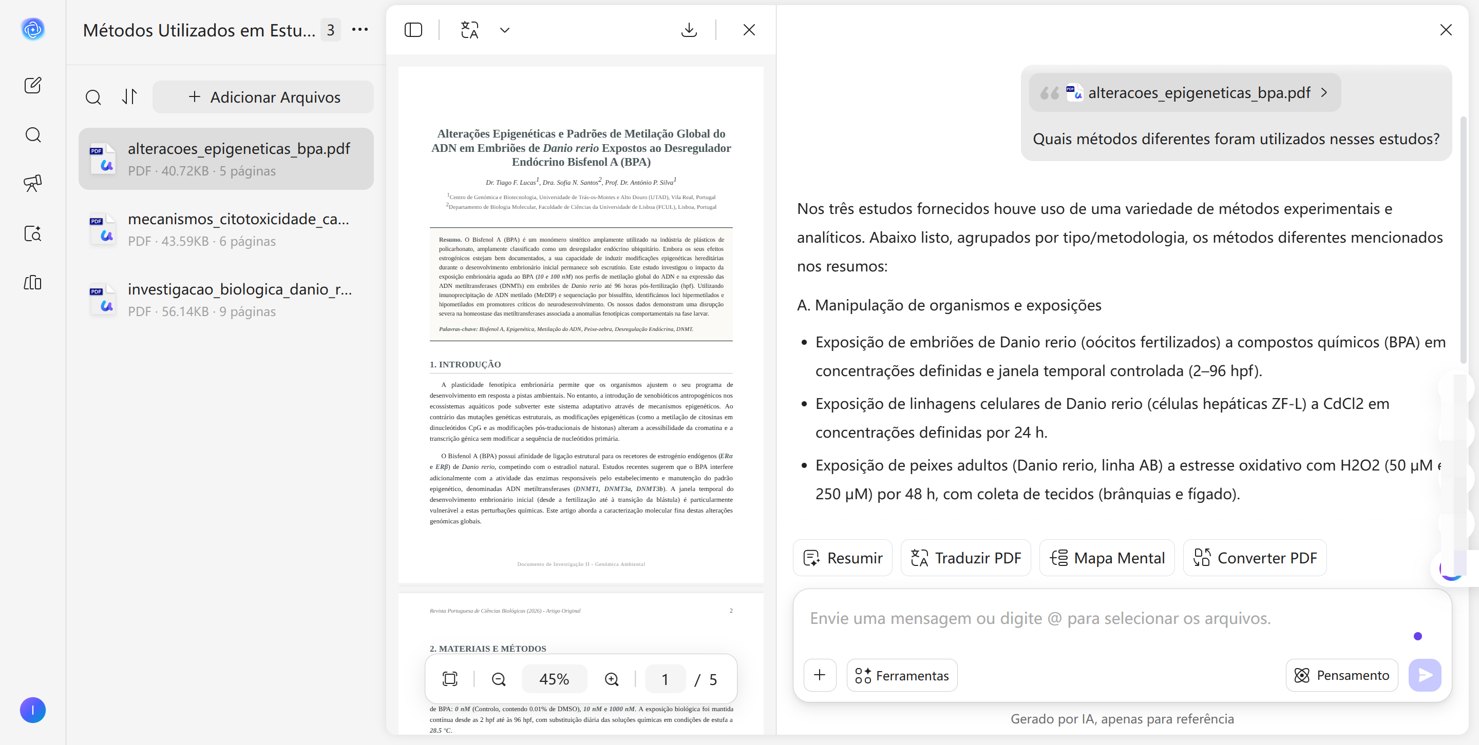The width and height of the screenshot is (1479, 745).
Task: Toggle the PDF viewer sidebar panel icon
Action: pyautogui.click(x=413, y=30)
